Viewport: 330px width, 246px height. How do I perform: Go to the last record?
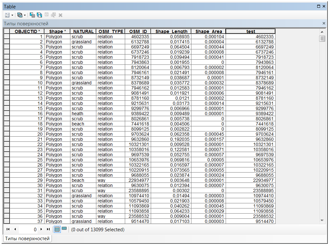(48, 229)
